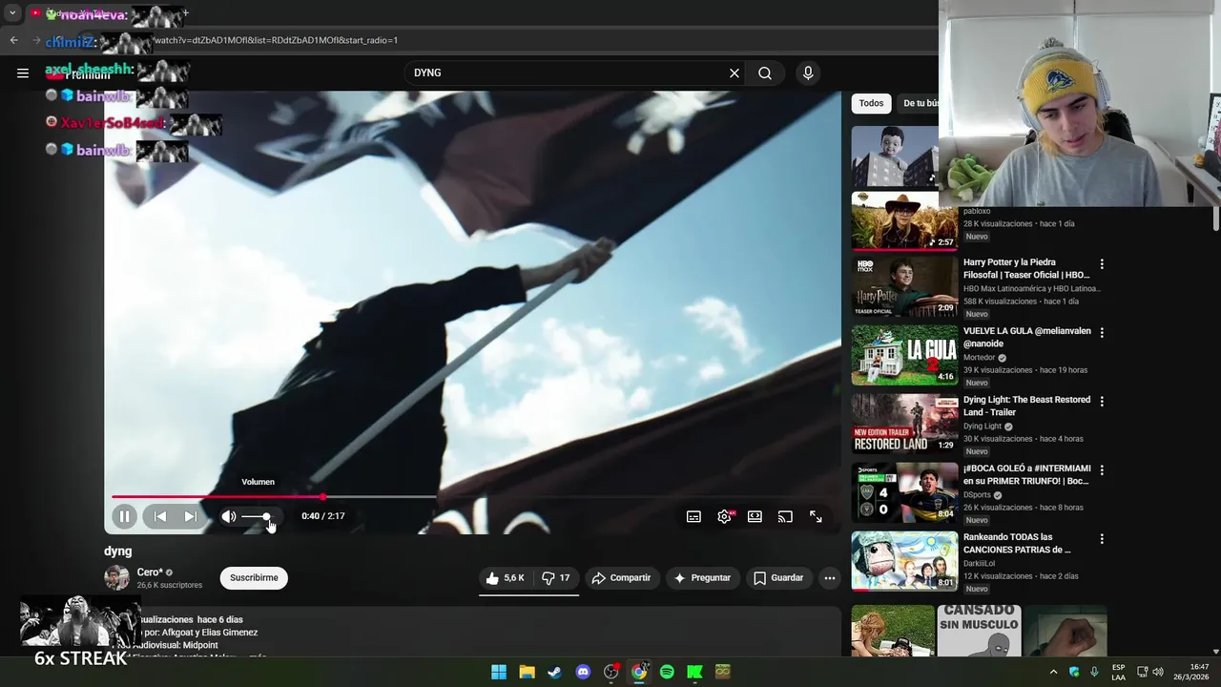Open the Harry Potter teaser thumbnail

[904, 286]
